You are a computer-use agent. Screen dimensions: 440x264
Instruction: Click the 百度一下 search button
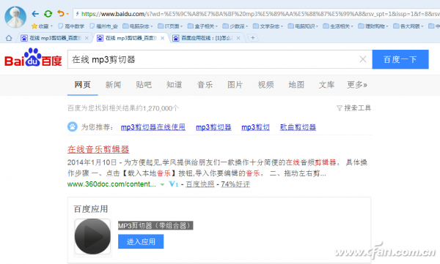[x=400, y=59]
